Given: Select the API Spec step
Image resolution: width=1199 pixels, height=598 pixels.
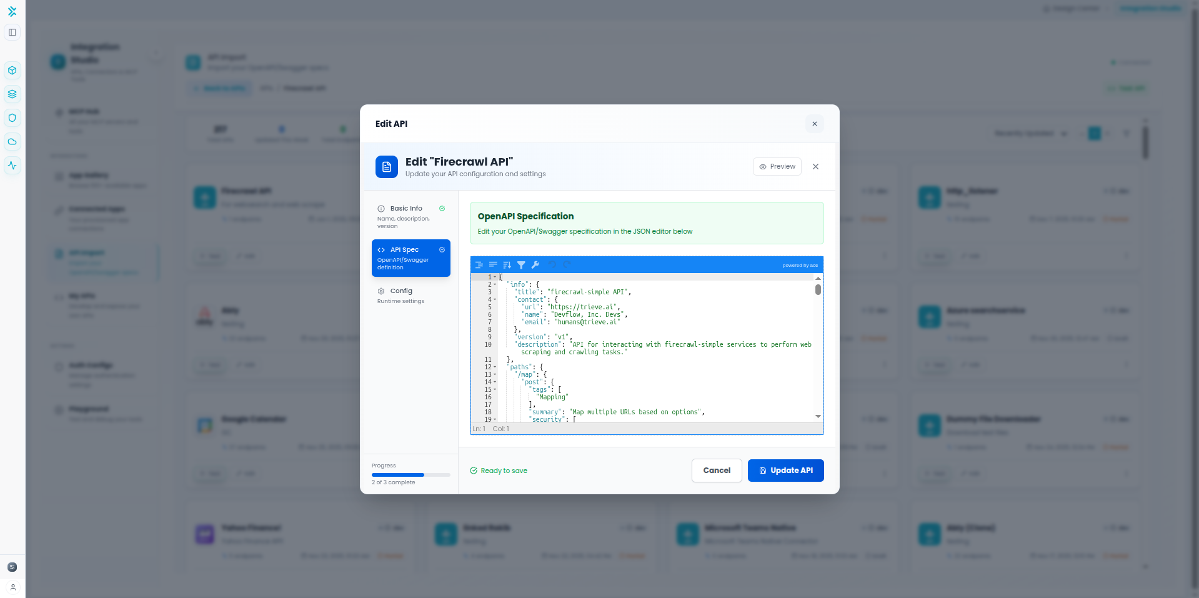Looking at the screenshot, I should pos(410,257).
